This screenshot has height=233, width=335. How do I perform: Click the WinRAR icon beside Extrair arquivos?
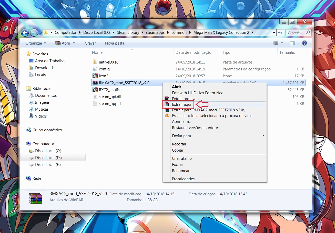tap(167, 99)
